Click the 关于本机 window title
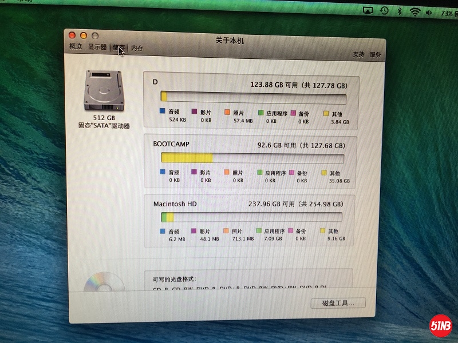Screen dimensions: 458x343 [x=230, y=40]
